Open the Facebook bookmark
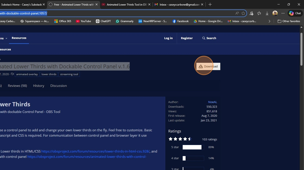This screenshot has height=170, width=304. (180, 21)
